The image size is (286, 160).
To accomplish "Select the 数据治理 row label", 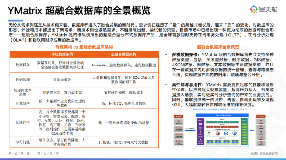I will 23,80.
